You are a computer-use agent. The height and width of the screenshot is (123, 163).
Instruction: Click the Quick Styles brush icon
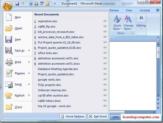pos(117,19)
